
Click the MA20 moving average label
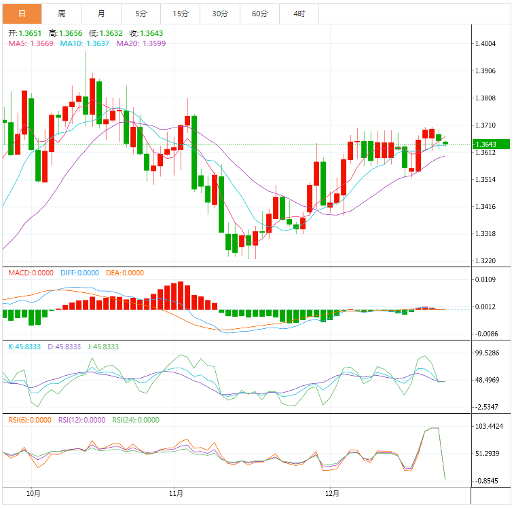(141, 43)
